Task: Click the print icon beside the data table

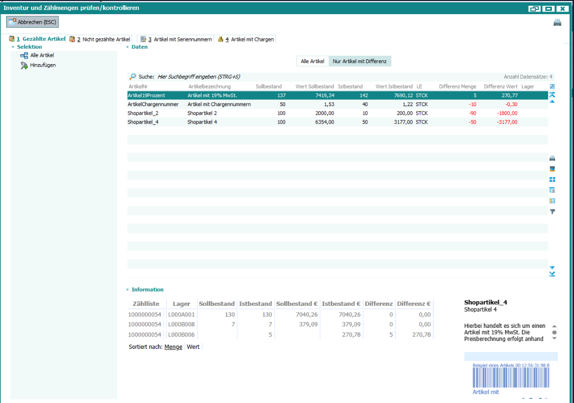Action: [x=552, y=158]
